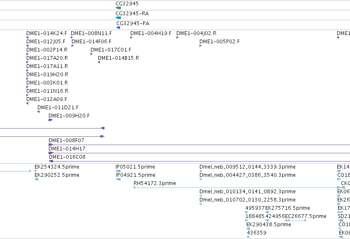Click the DME1-012J05.F label
The width and height of the screenshot is (350, 239).
46,42
